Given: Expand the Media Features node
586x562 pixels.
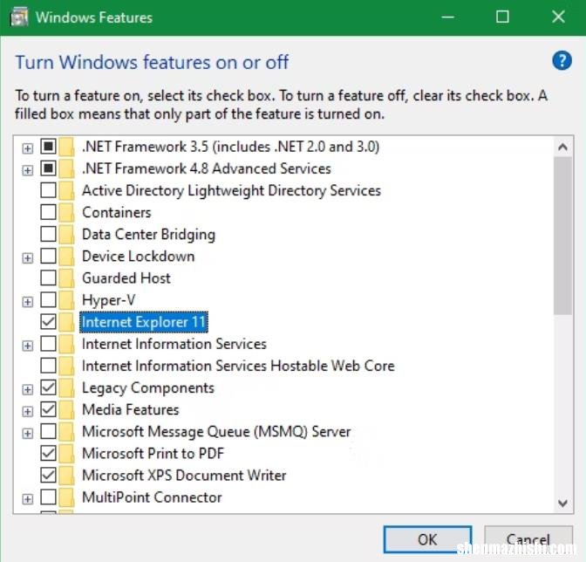Looking at the screenshot, I should click(x=27, y=412).
